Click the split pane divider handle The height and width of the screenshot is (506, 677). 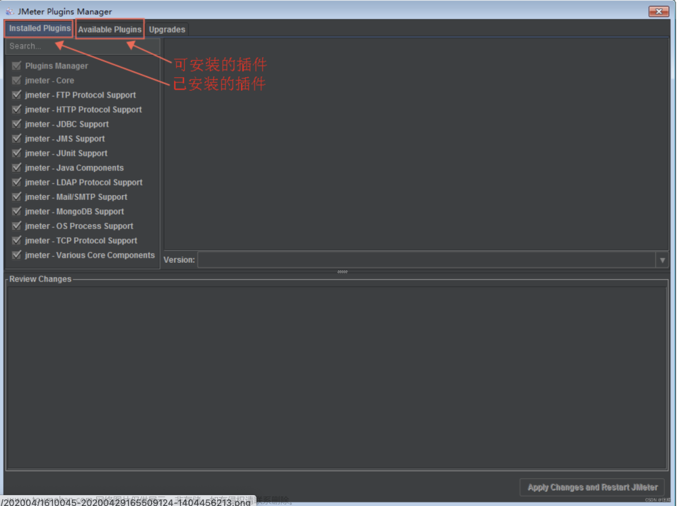[343, 272]
